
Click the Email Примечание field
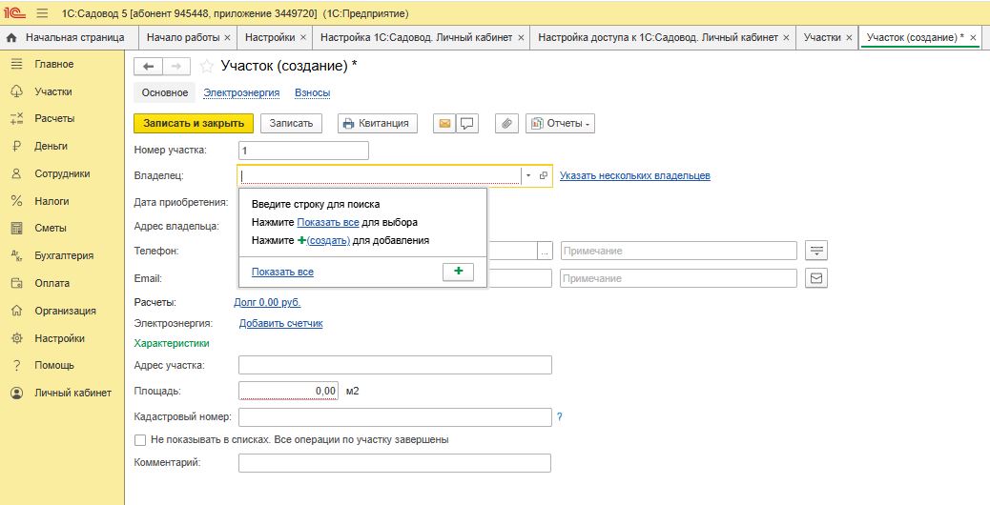click(678, 278)
